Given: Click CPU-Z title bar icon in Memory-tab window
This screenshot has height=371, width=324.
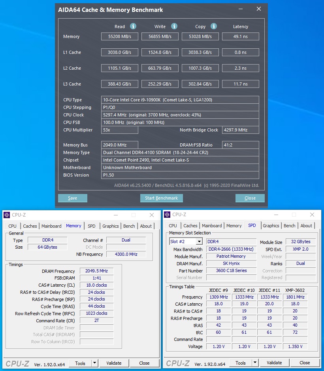Looking at the screenshot, I should [7, 215].
